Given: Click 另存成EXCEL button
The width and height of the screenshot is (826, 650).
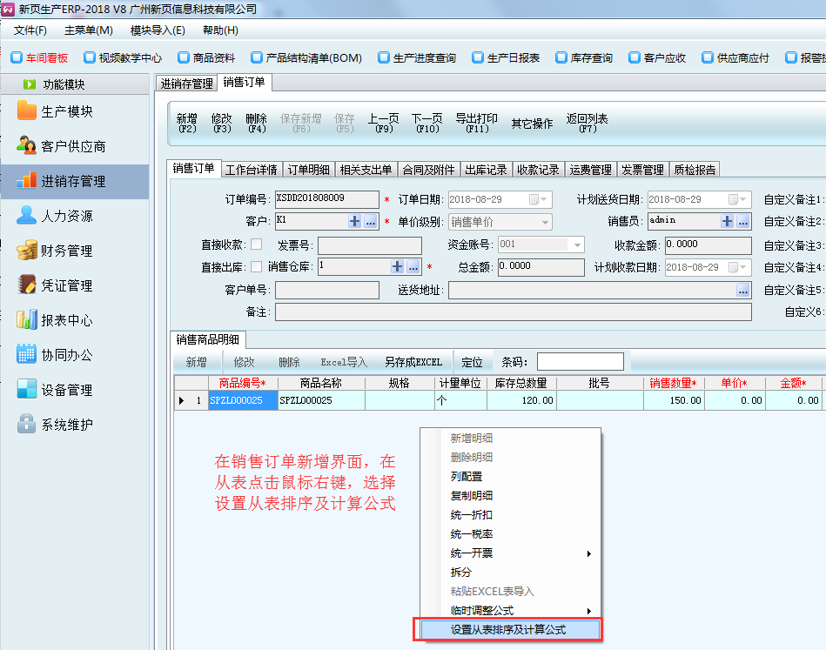Looking at the screenshot, I should [413, 362].
